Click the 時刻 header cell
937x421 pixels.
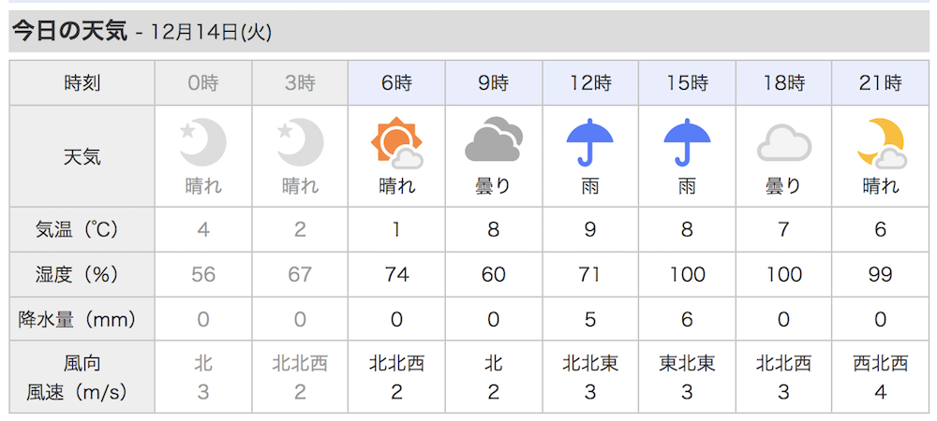[x=82, y=83]
